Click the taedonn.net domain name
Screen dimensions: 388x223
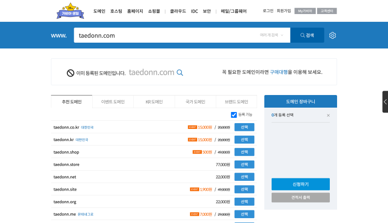[65, 177]
